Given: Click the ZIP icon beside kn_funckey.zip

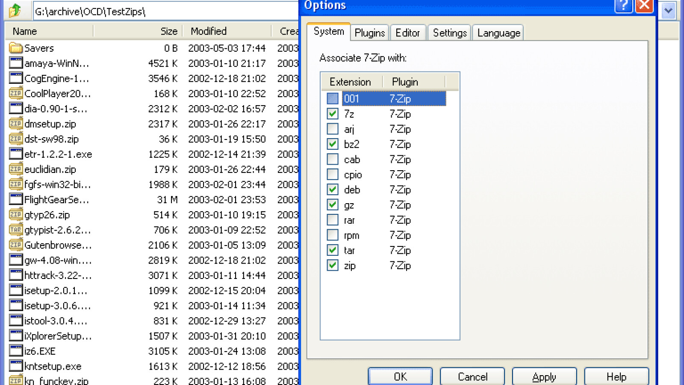Looking at the screenshot, I should pos(15,380).
